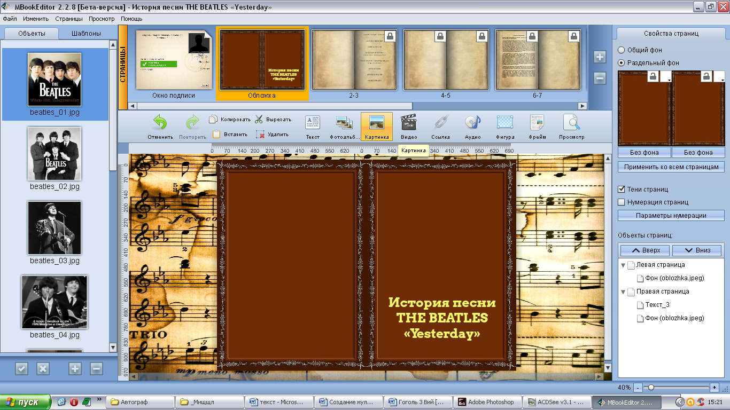Select Фон (oblozhka.jpeg) under Левая страница
The image size is (730, 410).
674,278
